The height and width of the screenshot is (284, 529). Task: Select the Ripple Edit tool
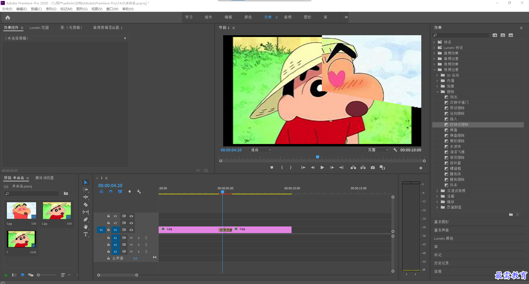click(x=86, y=197)
